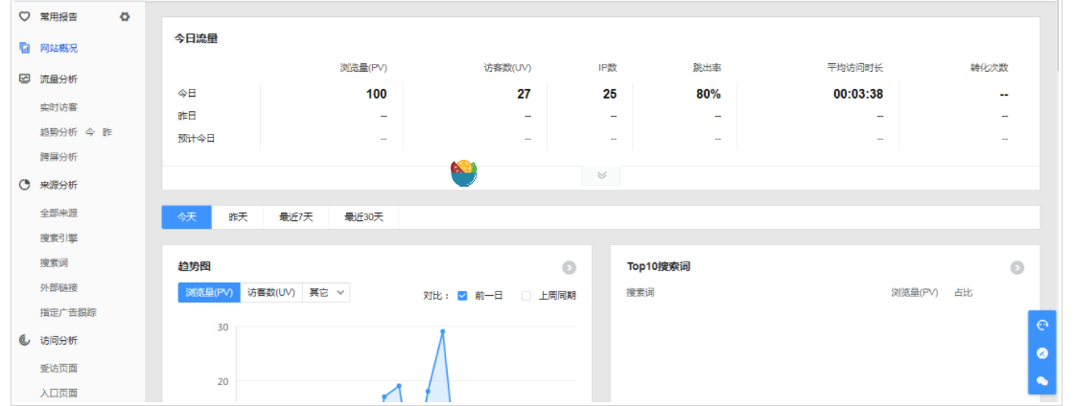Click the WeChat floating icon
Viewport: 1074px width, 406px height.
tap(1042, 381)
